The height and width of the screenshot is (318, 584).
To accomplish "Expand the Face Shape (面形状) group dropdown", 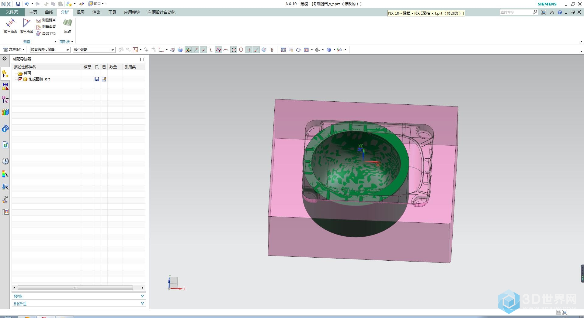I will [x=72, y=42].
